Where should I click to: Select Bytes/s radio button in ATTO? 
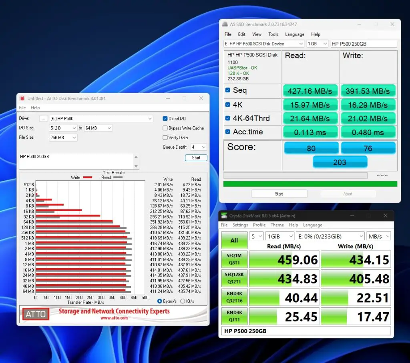159,301
